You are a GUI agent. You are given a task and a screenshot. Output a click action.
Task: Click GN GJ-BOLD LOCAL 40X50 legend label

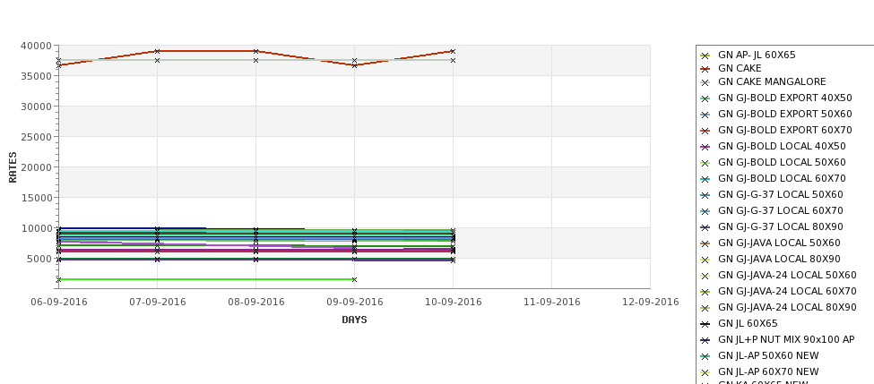coord(782,147)
